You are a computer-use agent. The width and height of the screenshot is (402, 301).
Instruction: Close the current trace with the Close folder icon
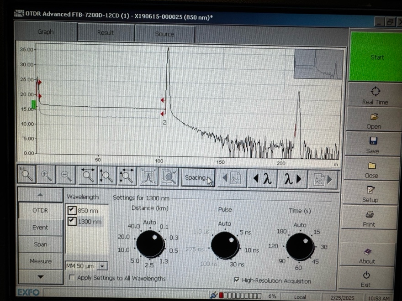click(371, 170)
